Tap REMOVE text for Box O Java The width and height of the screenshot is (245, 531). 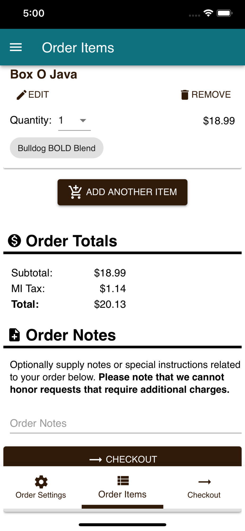[x=211, y=95]
